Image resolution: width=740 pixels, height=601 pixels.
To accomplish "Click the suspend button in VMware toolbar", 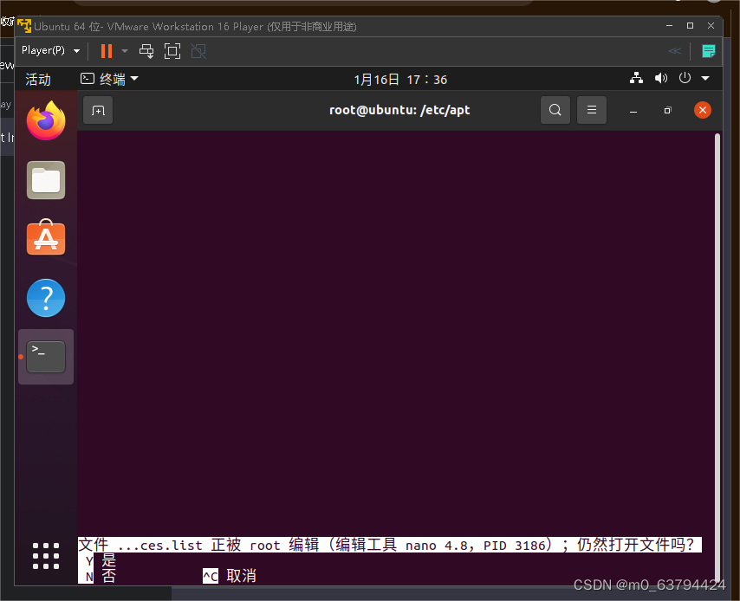I will (x=107, y=51).
